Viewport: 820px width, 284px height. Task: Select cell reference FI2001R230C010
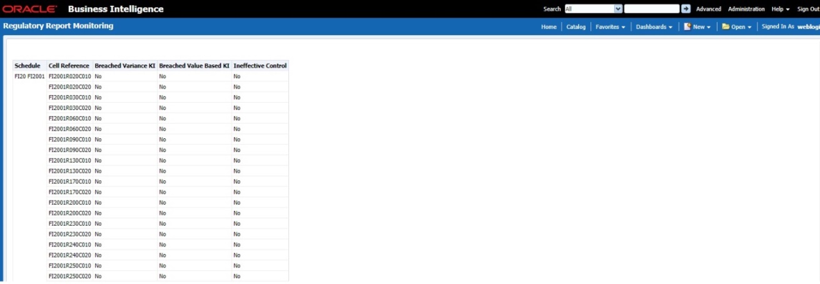pyautogui.click(x=69, y=223)
